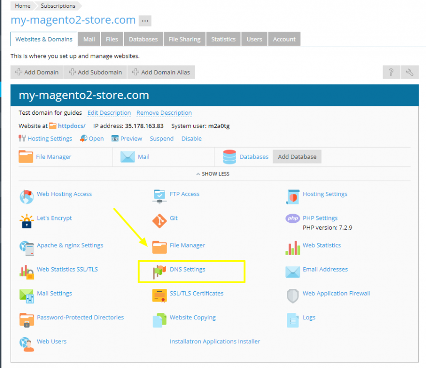Screen dimensions: 426x368
Task: Click my-magento2-store.com title link at top
Action: (x=73, y=20)
